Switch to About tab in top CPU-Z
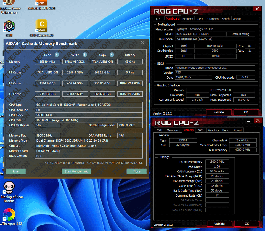Image resolution: width=265 pixels, height=231 pixels. tap(237, 19)
